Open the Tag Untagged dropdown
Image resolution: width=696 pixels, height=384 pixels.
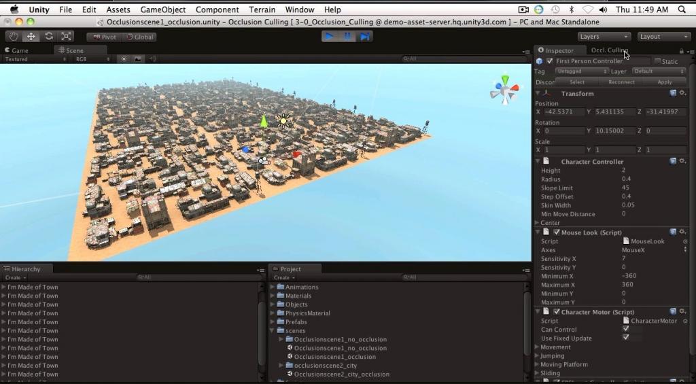click(582, 71)
